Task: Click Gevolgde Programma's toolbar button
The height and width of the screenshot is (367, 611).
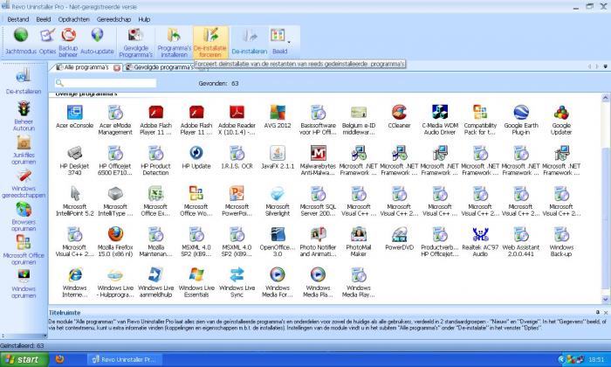Action: (135, 41)
